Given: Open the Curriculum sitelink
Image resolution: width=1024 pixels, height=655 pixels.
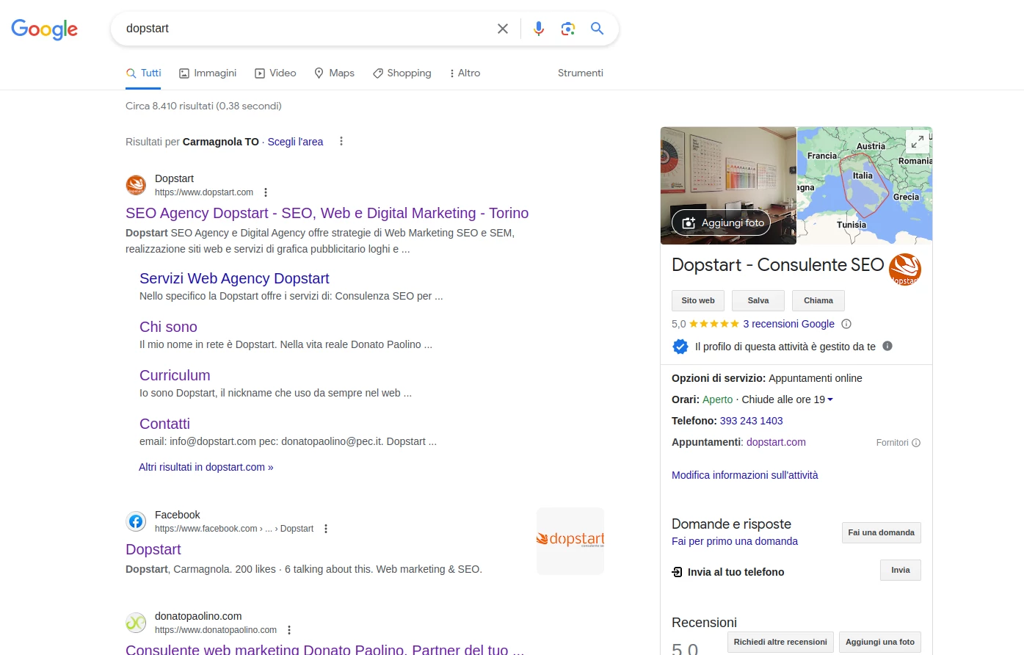Looking at the screenshot, I should point(175,375).
